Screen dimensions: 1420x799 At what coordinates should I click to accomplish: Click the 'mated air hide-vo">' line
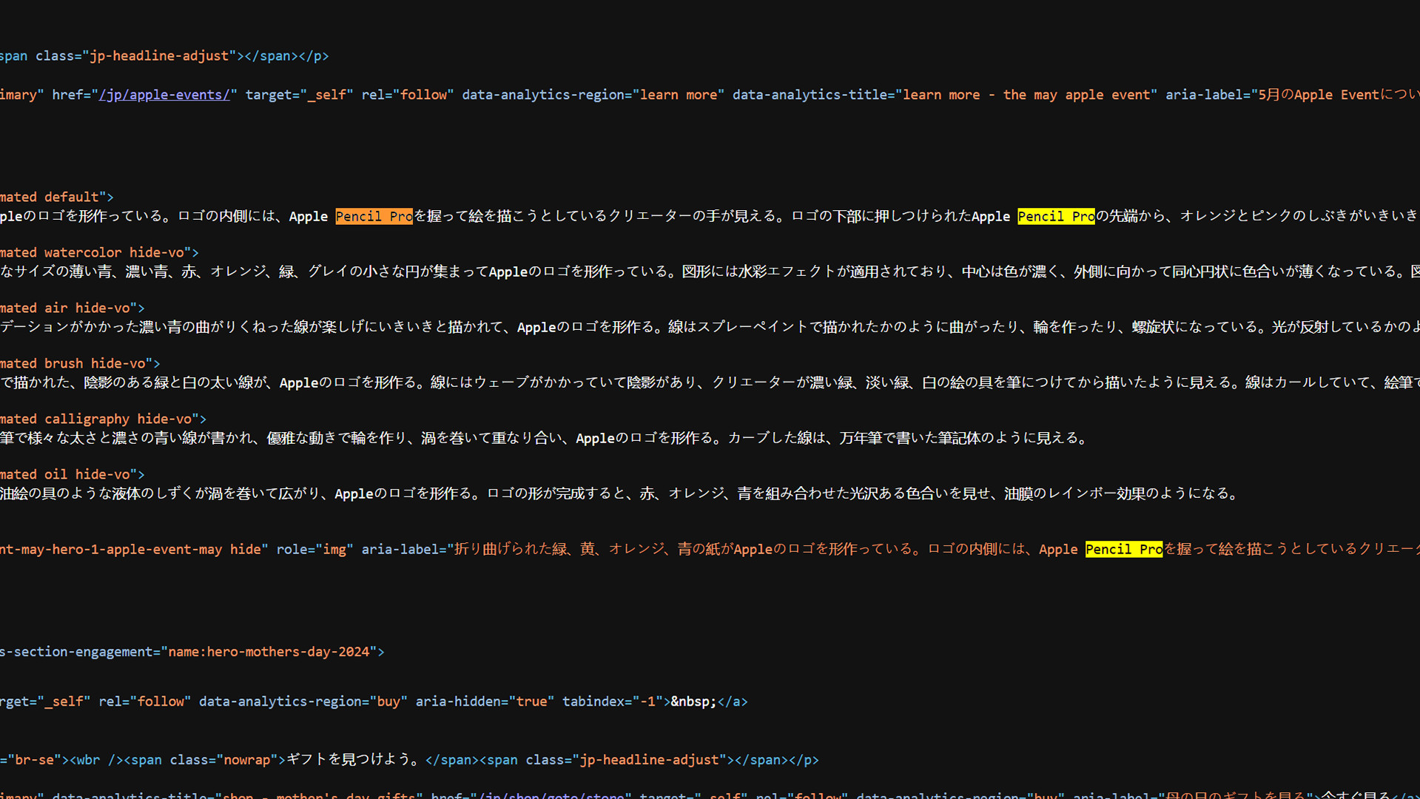tap(73, 308)
